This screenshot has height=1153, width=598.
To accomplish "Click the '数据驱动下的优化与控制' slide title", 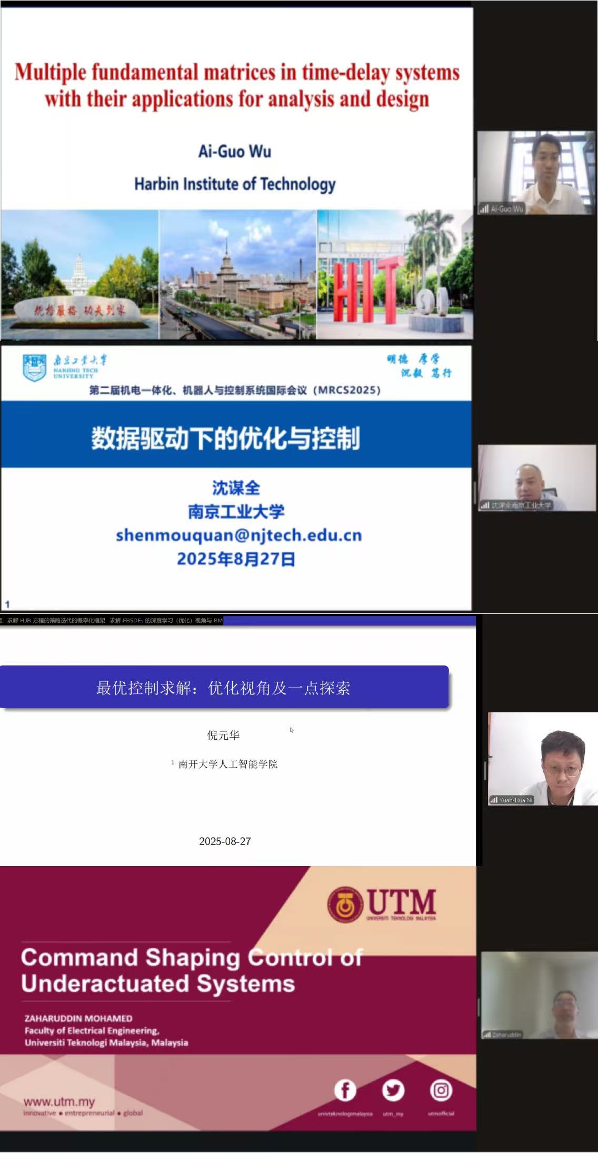I will click(226, 438).
